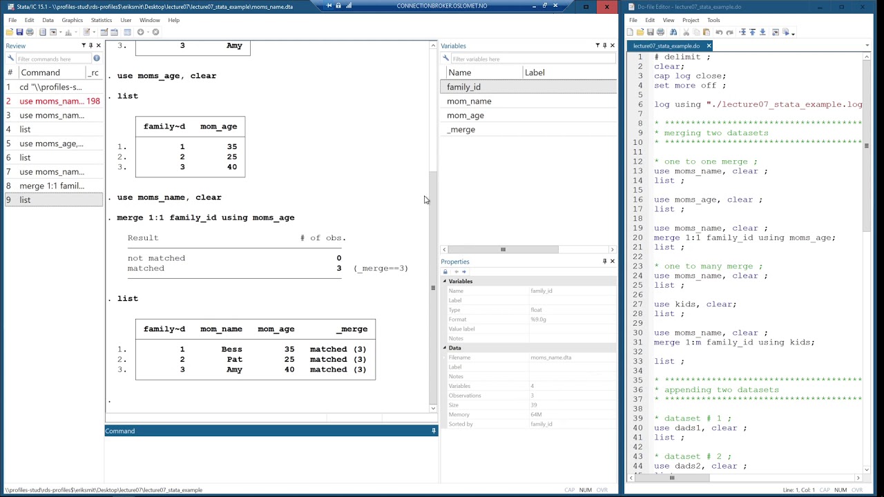The height and width of the screenshot is (497, 884).
Task: Click Save icon in Do-file Editor toolbar
Action: (x=650, y=32)
